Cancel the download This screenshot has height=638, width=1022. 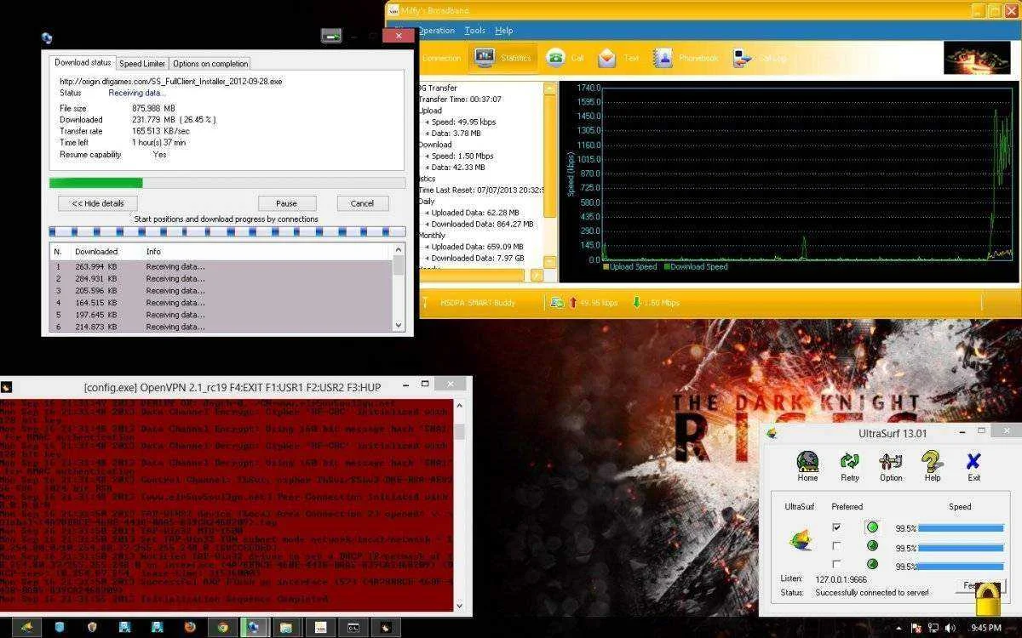[362, 203]
